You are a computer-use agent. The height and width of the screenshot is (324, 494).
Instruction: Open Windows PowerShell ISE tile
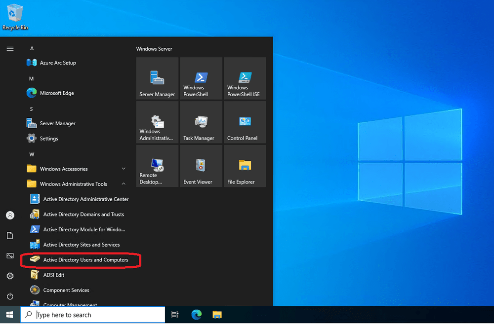245,78
